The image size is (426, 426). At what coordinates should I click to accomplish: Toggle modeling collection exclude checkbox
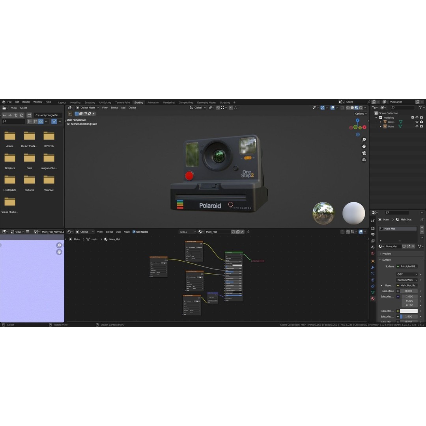coord(413,118)
